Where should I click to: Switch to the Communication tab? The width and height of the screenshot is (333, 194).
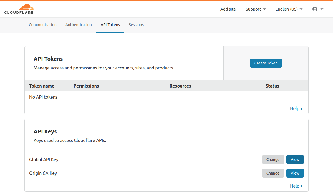point(43,25)
